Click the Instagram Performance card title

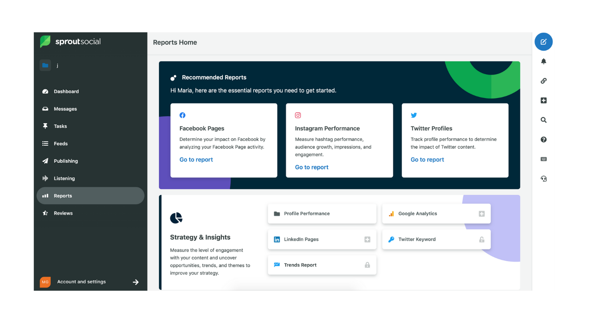327,128
